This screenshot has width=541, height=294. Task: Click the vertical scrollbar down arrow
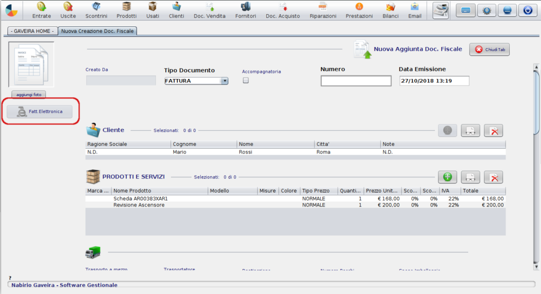(536, 267)
